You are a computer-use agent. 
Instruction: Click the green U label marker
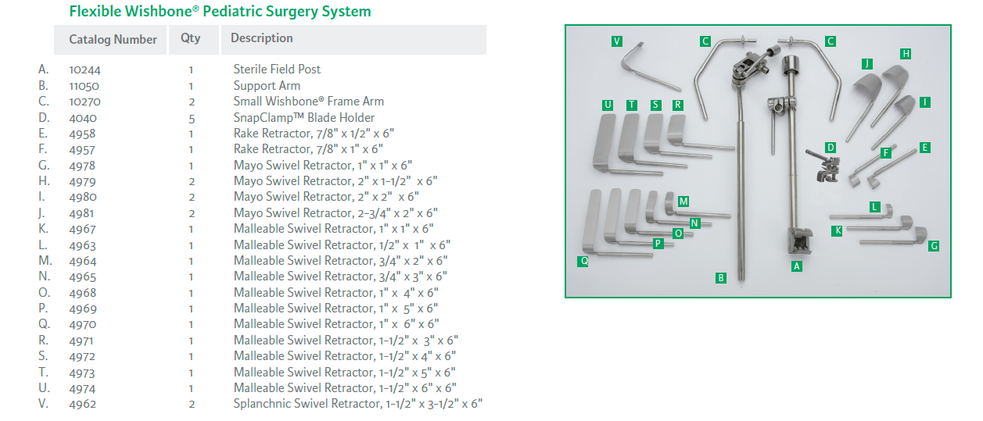[608, 105]
